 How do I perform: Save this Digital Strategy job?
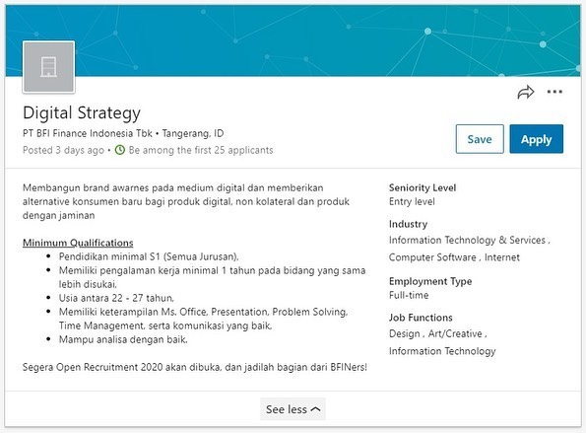[480, 139]
